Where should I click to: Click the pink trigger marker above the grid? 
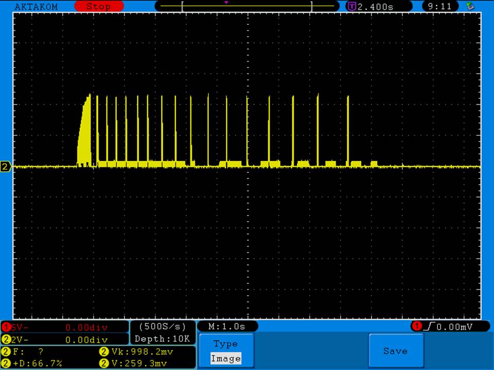(x=226, y=3)
